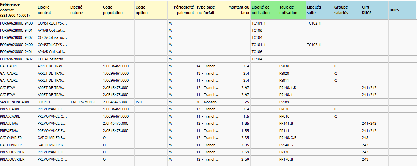The height and width of the screenshot is (166, 417).
Task: Select the green Libellé de cotisation header
Action: [x=264, y=10]
